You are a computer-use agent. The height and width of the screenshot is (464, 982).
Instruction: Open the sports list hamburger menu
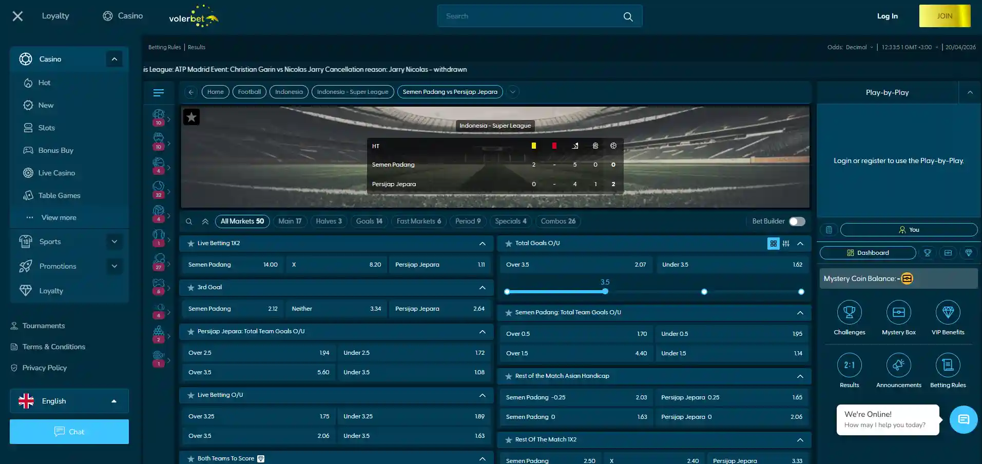159,92
